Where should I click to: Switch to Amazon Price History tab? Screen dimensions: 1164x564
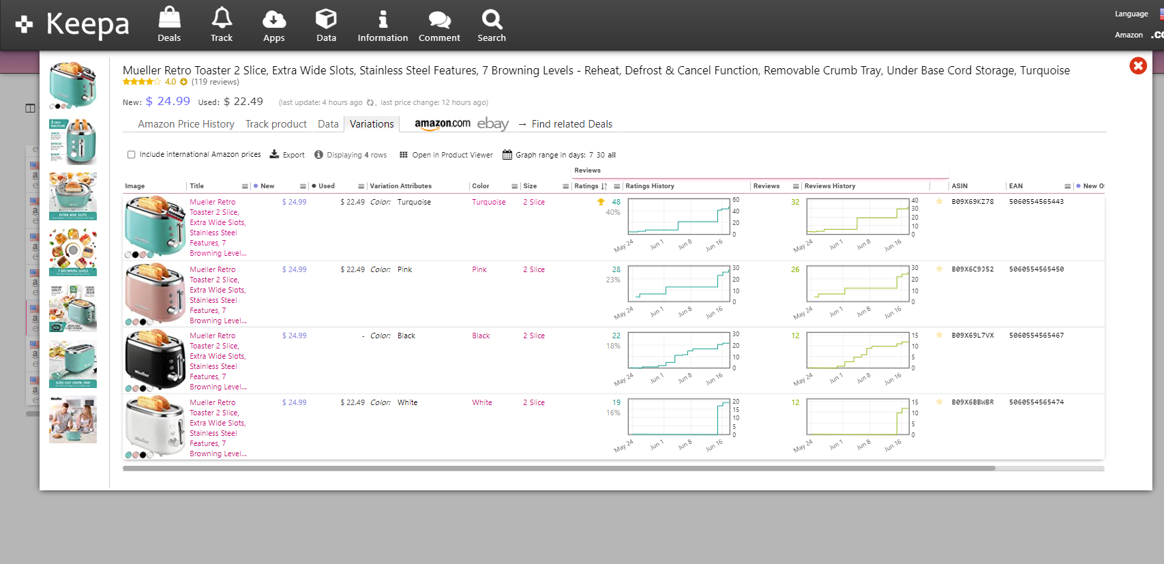click(186, 124)
